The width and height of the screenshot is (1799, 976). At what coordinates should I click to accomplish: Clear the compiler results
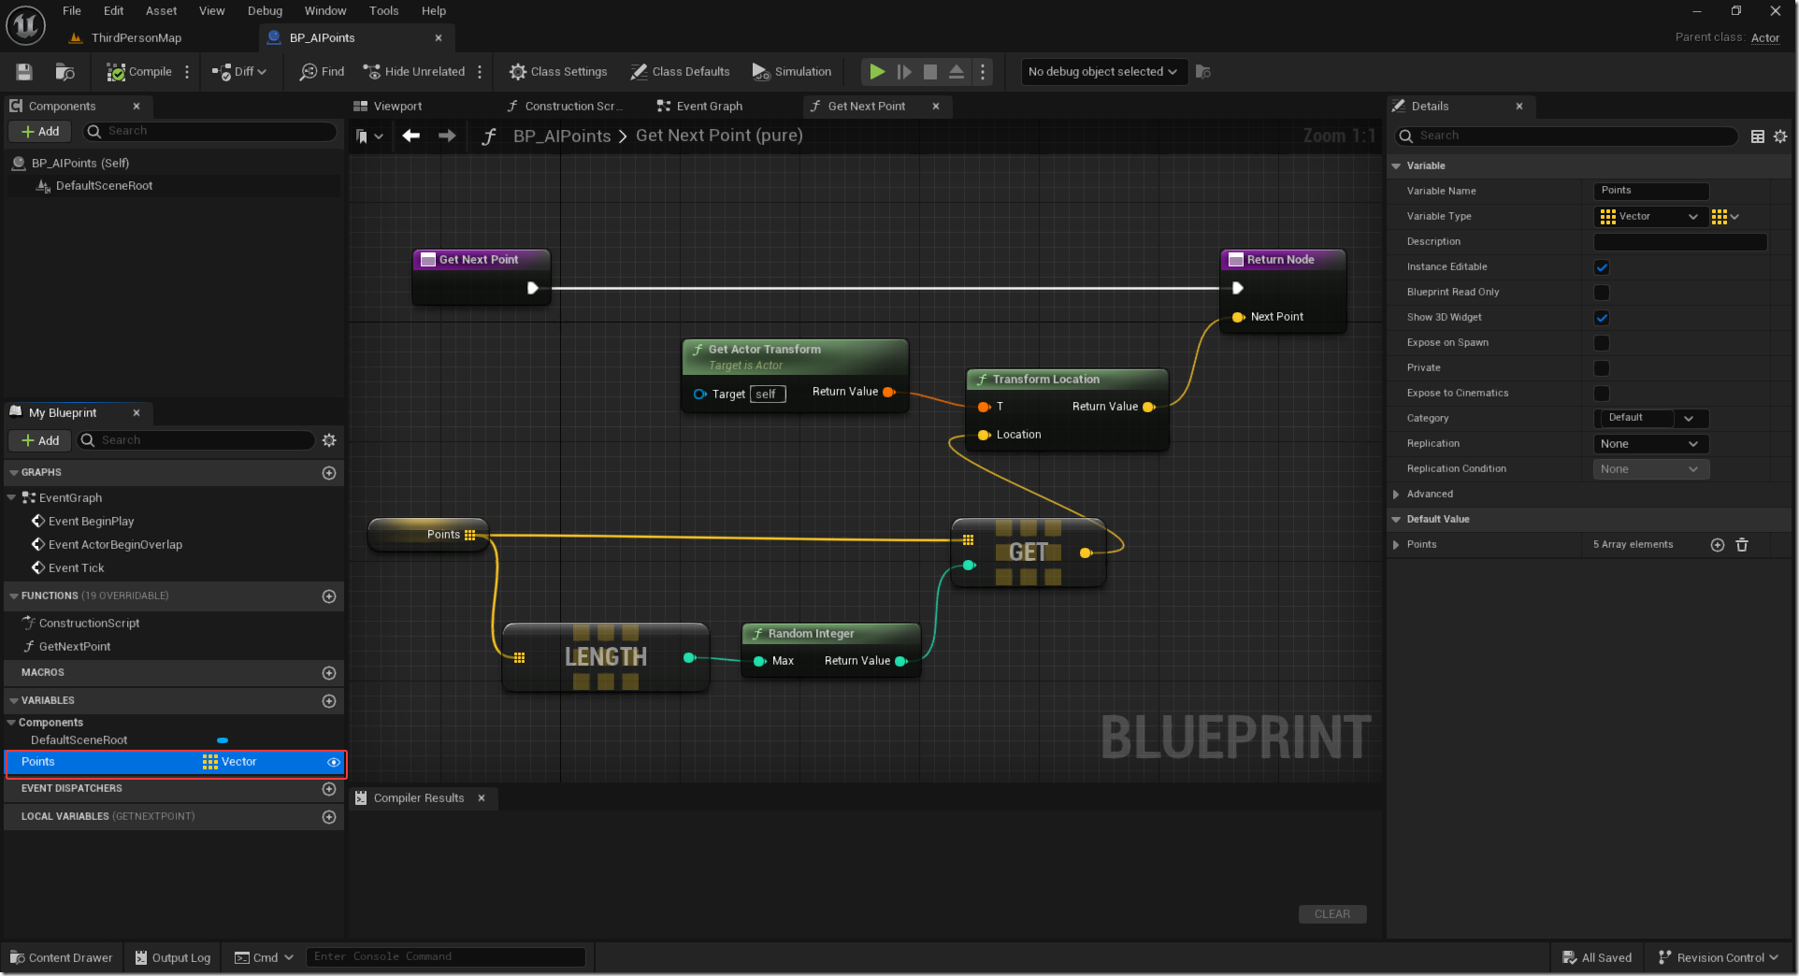(x=1332, y=914)
